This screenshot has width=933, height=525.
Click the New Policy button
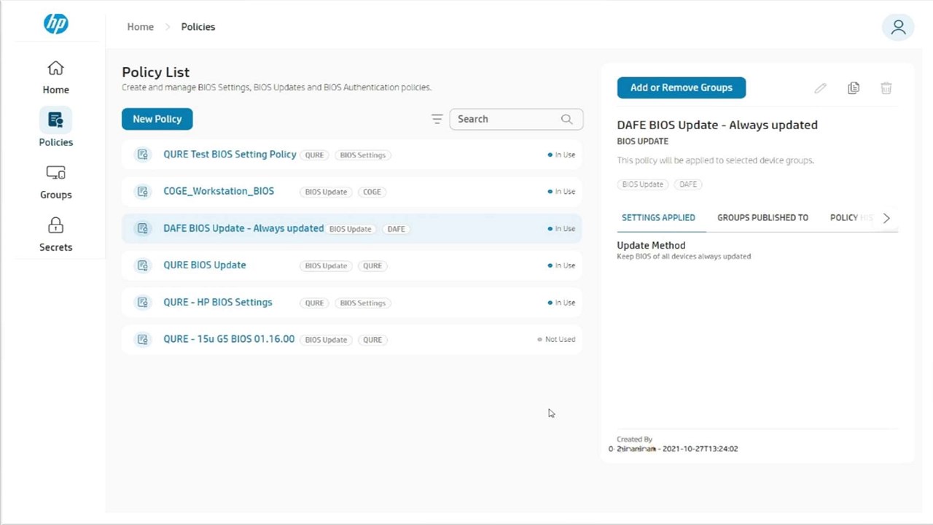click(157, 119)
